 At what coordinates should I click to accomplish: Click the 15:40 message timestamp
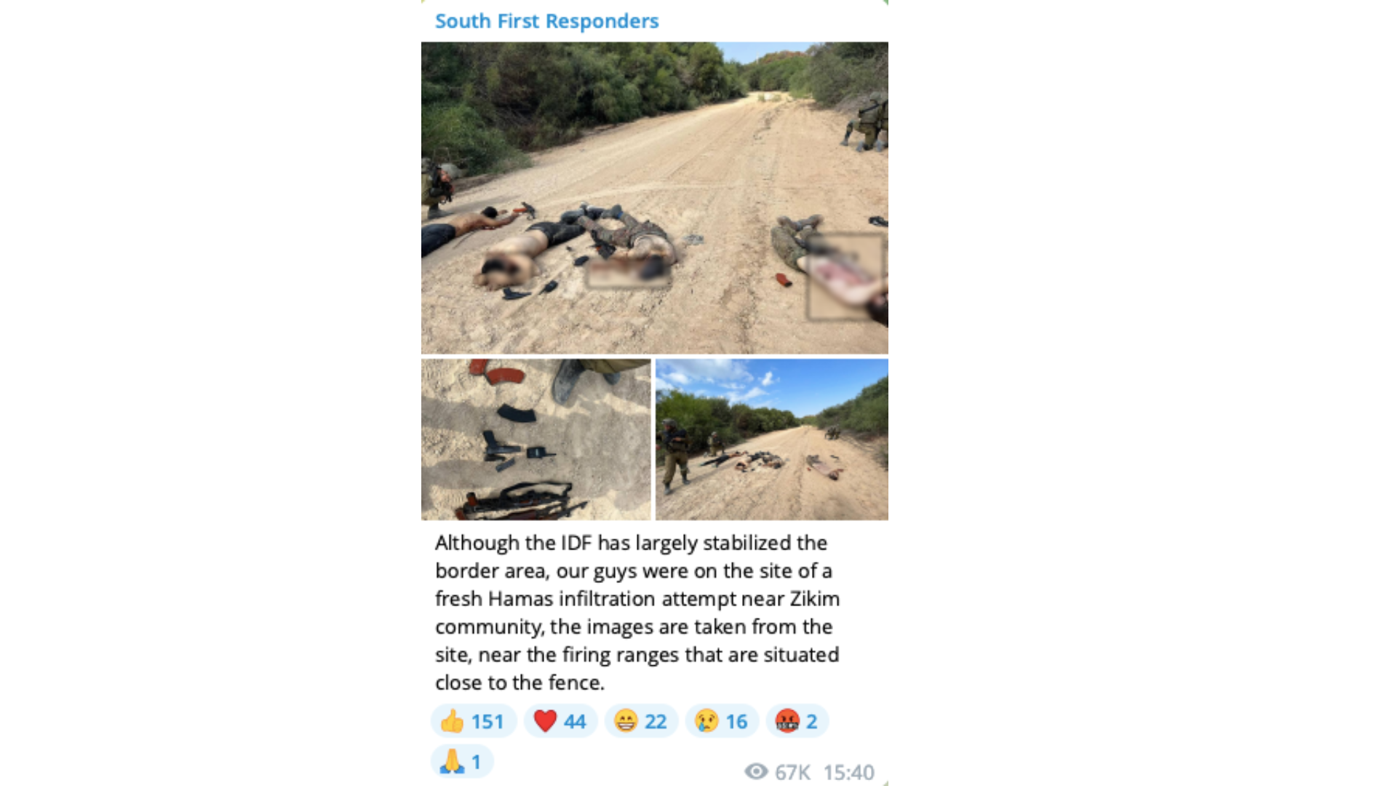pos(849,772)
